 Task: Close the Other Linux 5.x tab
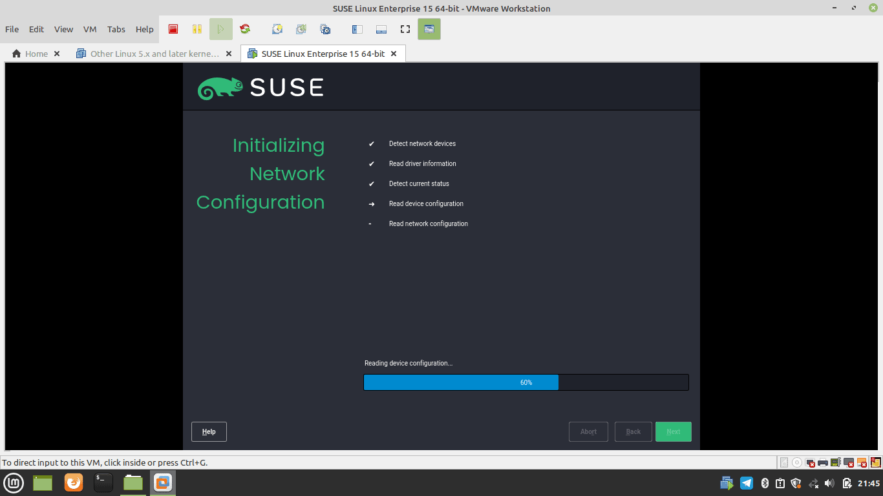(229, 54)
